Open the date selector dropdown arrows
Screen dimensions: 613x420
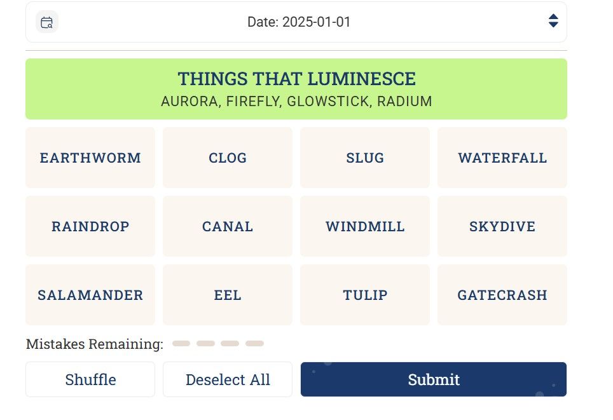(x=553, y=21)
